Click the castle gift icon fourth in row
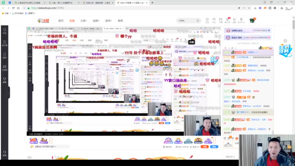The image size is (295, 166). [198, 141]
